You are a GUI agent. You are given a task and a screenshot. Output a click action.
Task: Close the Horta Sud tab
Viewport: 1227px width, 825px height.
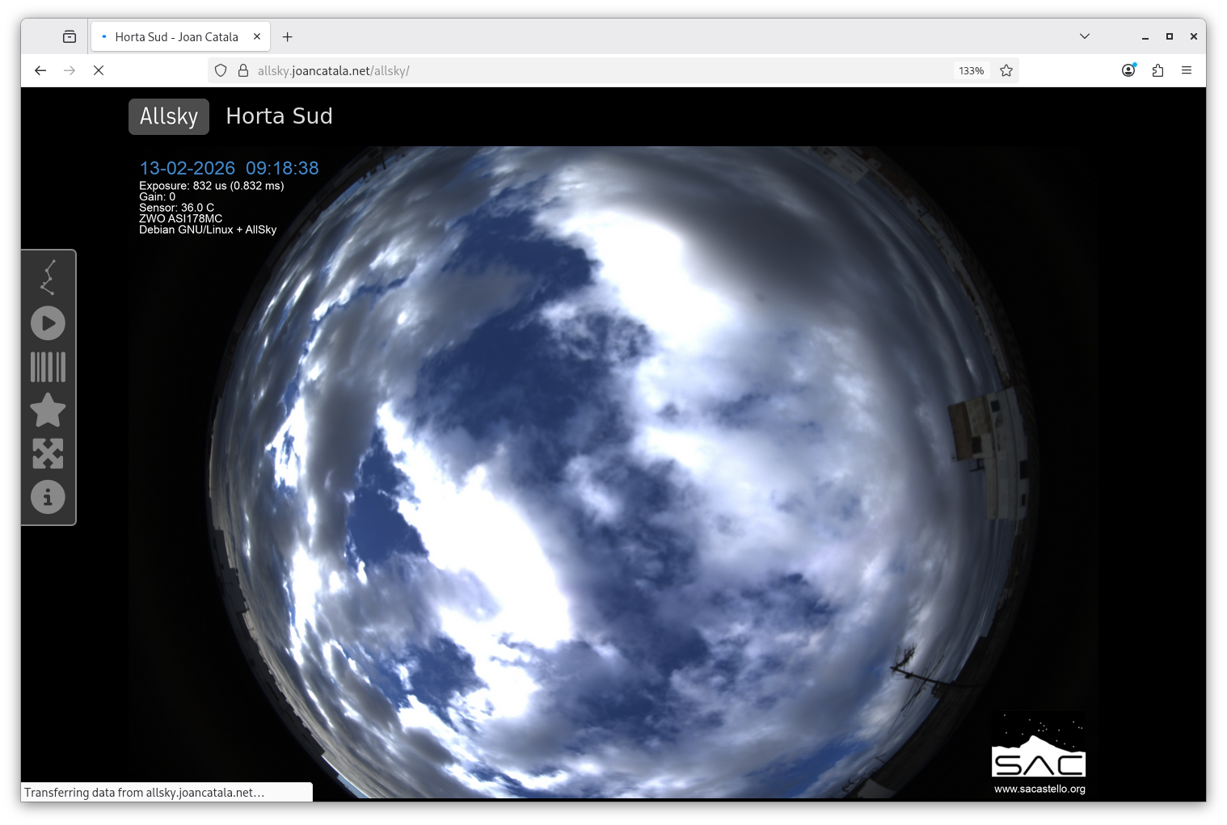click(257, 37)
